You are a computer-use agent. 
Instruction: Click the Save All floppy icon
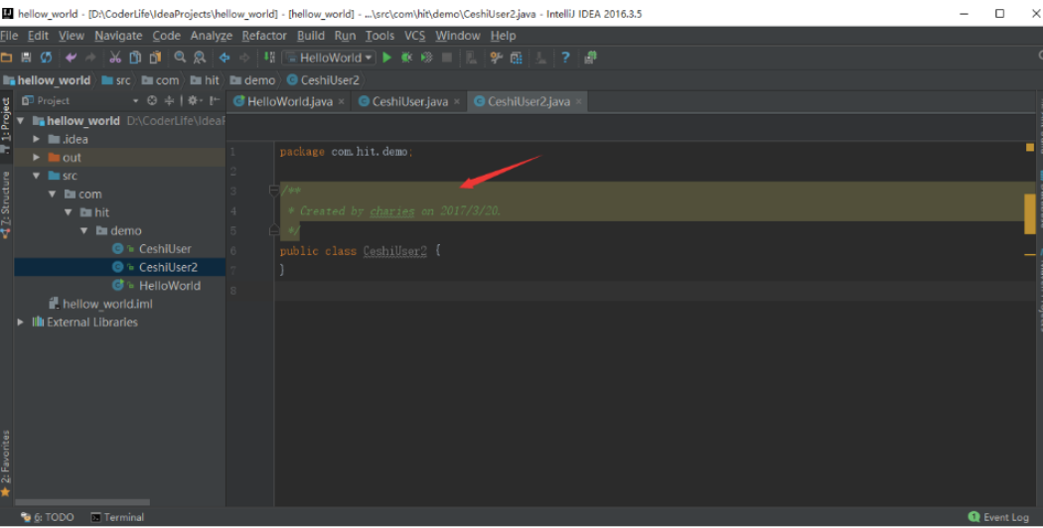click(x=26, y=58)
